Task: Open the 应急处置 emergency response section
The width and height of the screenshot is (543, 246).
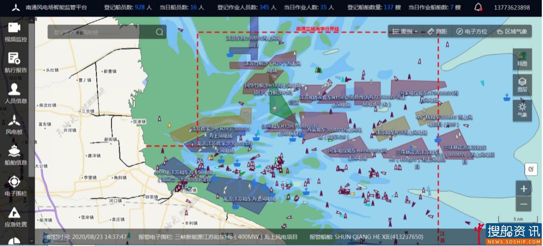Action: tap(15, 217)
